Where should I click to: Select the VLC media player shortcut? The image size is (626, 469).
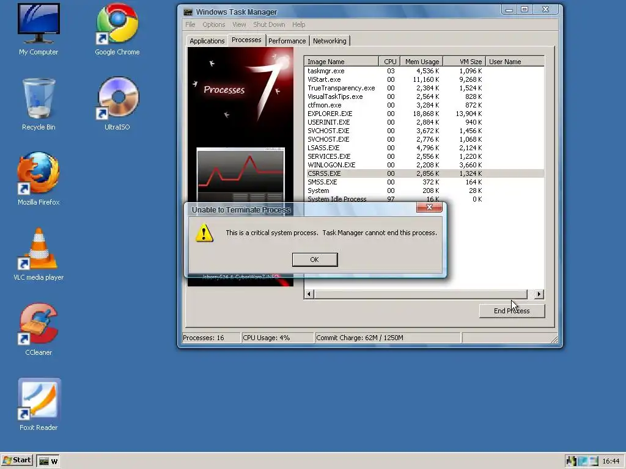coord(39,254)
